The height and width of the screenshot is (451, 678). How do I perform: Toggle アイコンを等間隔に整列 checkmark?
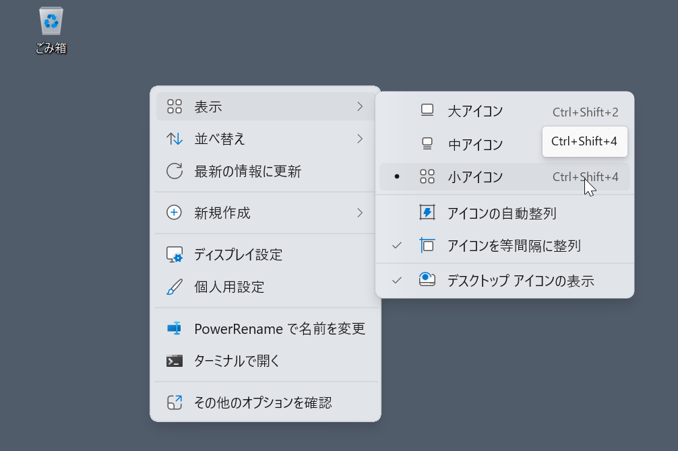[x=514, y=246]
